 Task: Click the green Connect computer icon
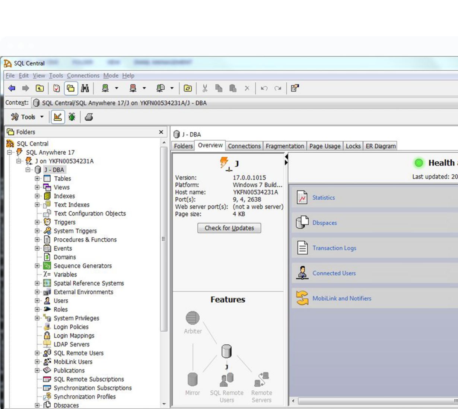[x=105, y=88]
